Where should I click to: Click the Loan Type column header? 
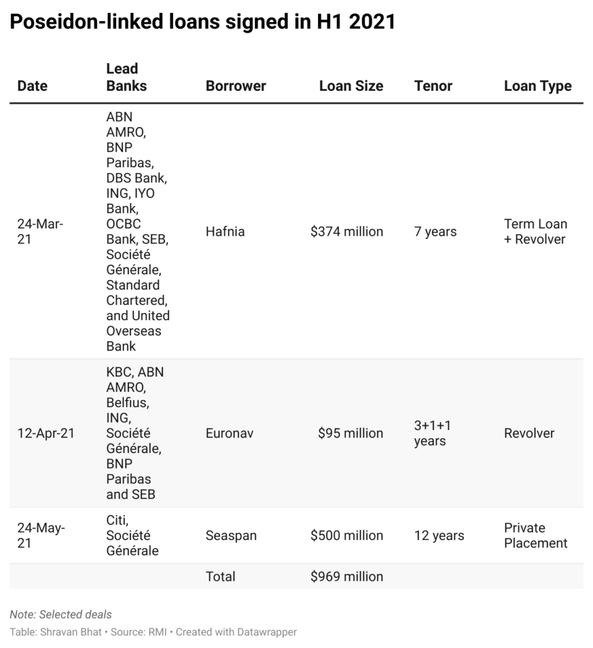coord(537,86)
